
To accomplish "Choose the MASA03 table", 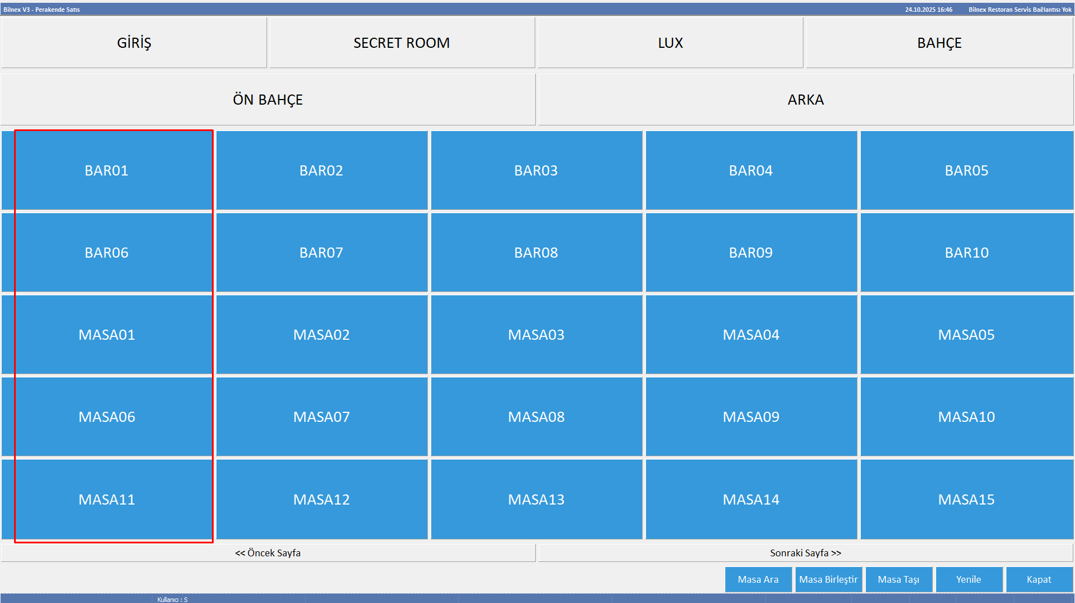I will tap(536, 335).
